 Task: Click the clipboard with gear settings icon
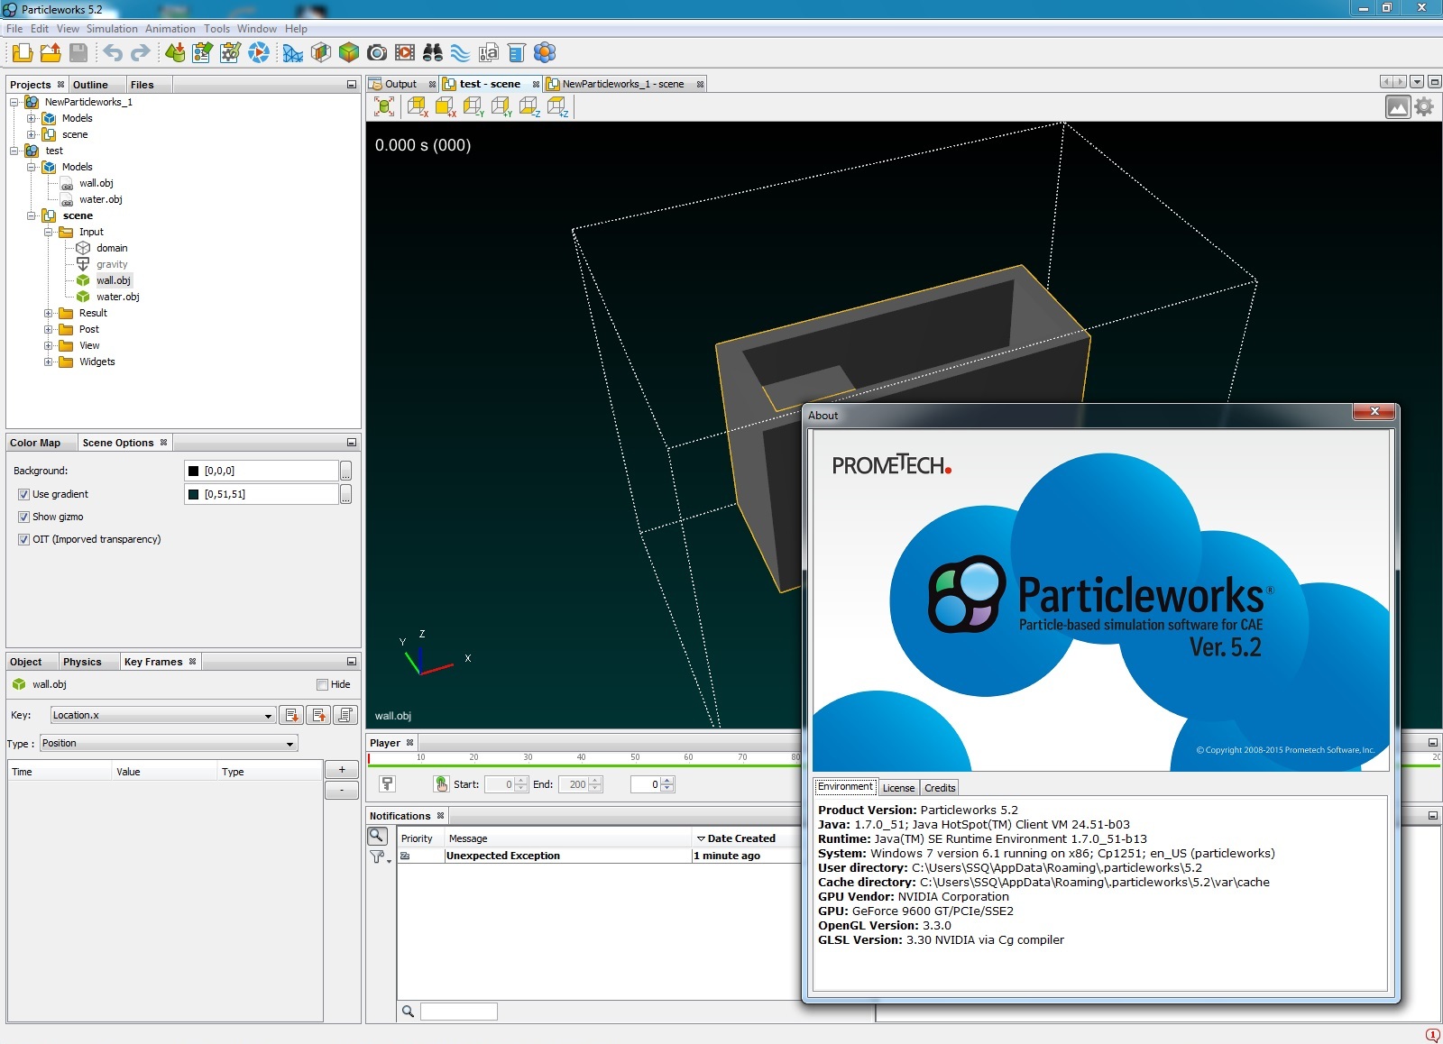coord(231,52)
